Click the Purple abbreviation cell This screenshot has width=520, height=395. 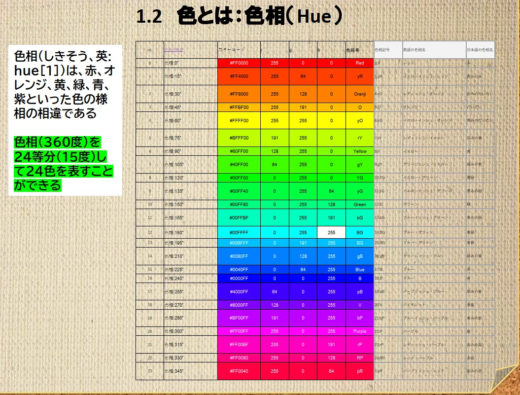pos(360,331)
